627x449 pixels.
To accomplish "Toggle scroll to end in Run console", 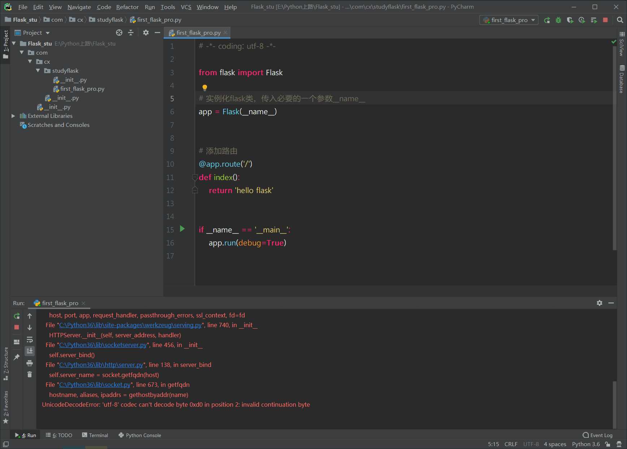I will tap(30, 351).
